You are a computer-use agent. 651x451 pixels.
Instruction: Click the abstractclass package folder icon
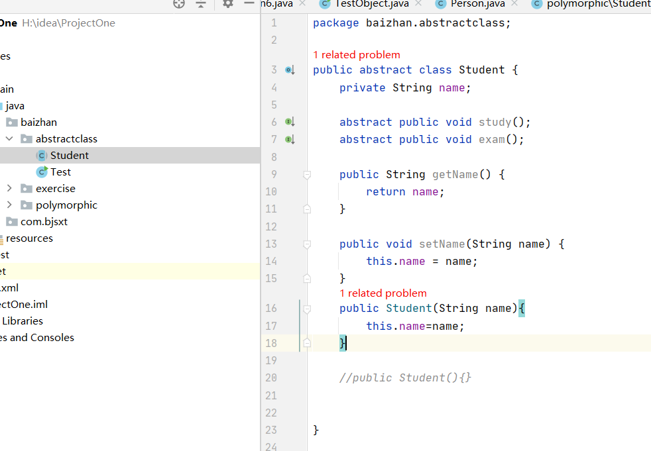(27, 139)
